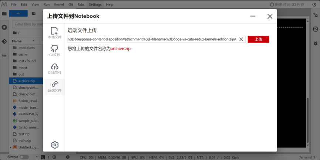Click the kernel count gear status icon
Image resolution: width=320 pixels, height=160 pixels.
coord(54,157)
